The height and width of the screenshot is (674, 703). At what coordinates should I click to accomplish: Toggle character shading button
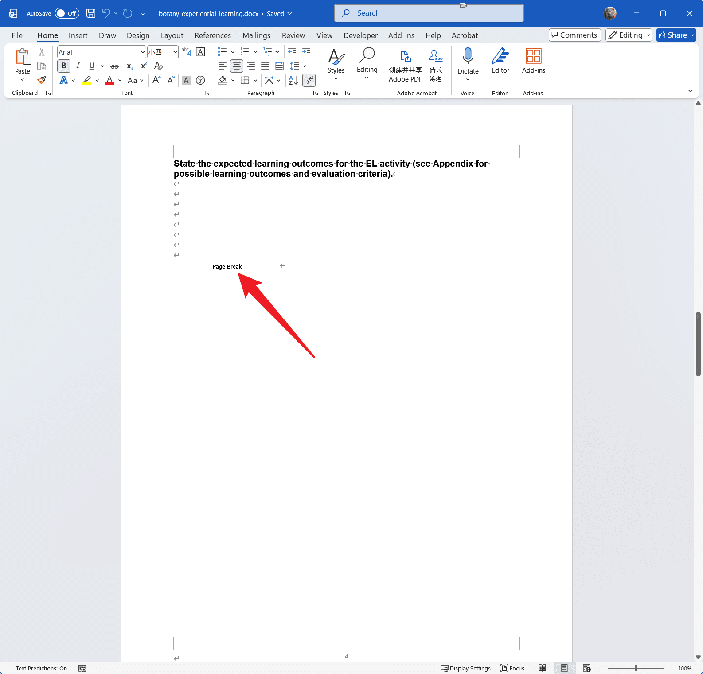(x=186, y=80)
